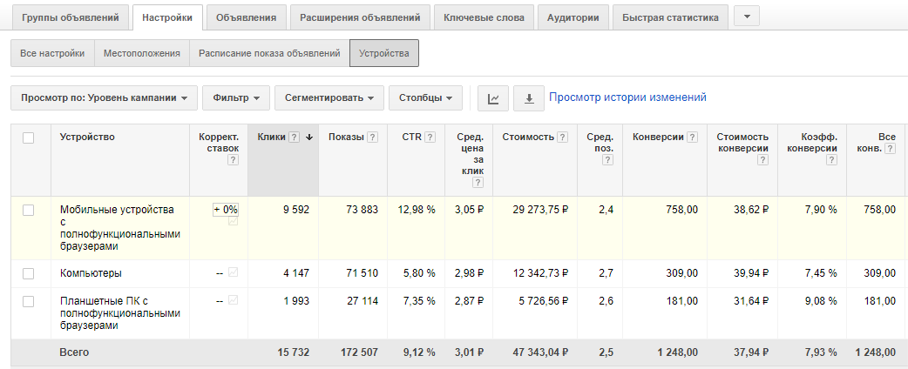Open Ключевые слова tab
This screenshot has height=369, width=908.
tap(484, 17)
